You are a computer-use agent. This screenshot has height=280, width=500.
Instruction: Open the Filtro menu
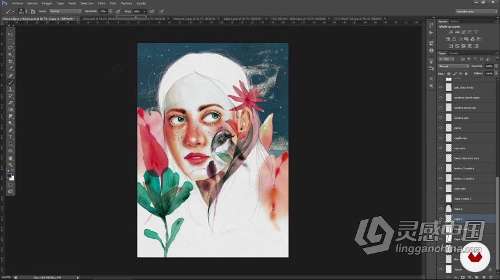point(102,3)
